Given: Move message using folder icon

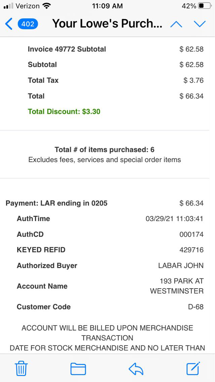Looking at the screenshot, I should pos(78,369).
